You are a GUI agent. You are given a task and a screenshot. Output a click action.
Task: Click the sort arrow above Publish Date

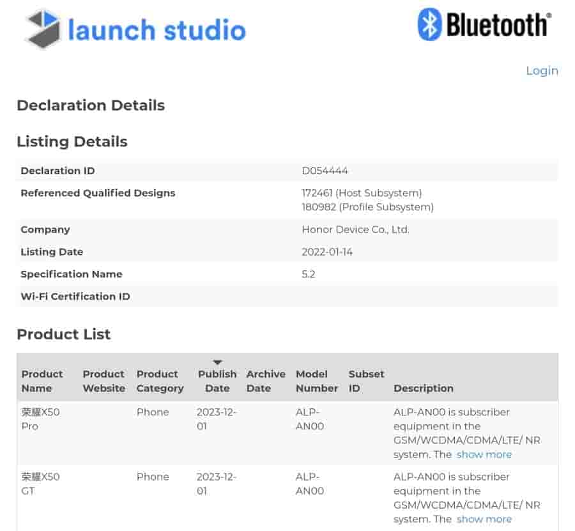[218, 362]
